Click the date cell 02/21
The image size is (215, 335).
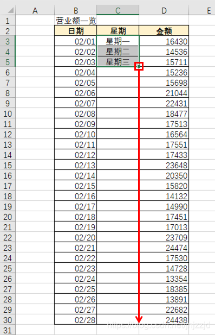click(76, 248)
